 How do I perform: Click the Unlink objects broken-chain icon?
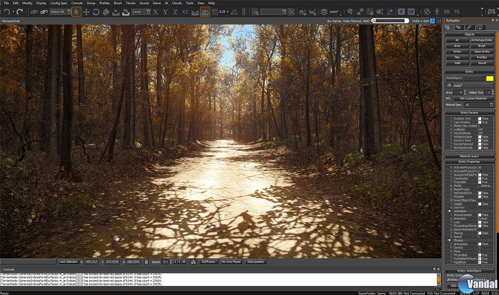click(x=44, y=12)
